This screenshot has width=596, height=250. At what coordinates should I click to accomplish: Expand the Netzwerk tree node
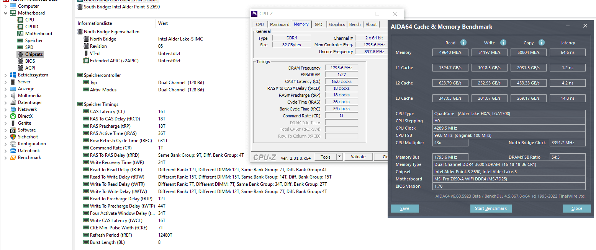point(5,109)
